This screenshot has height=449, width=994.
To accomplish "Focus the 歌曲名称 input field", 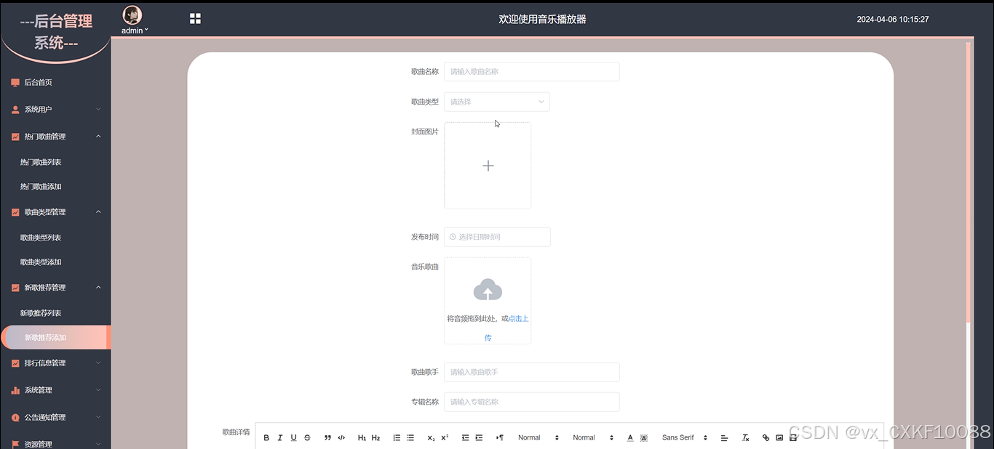I will click(532, 71).
